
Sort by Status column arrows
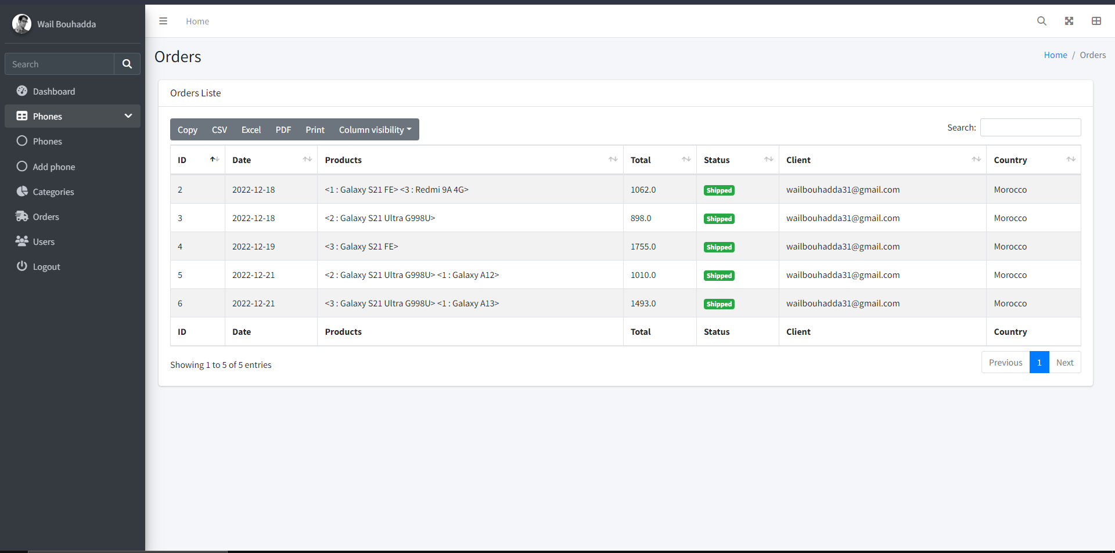[769, 160]
